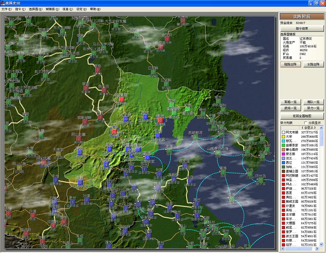Select the blue 大同府 city marker

106,165
